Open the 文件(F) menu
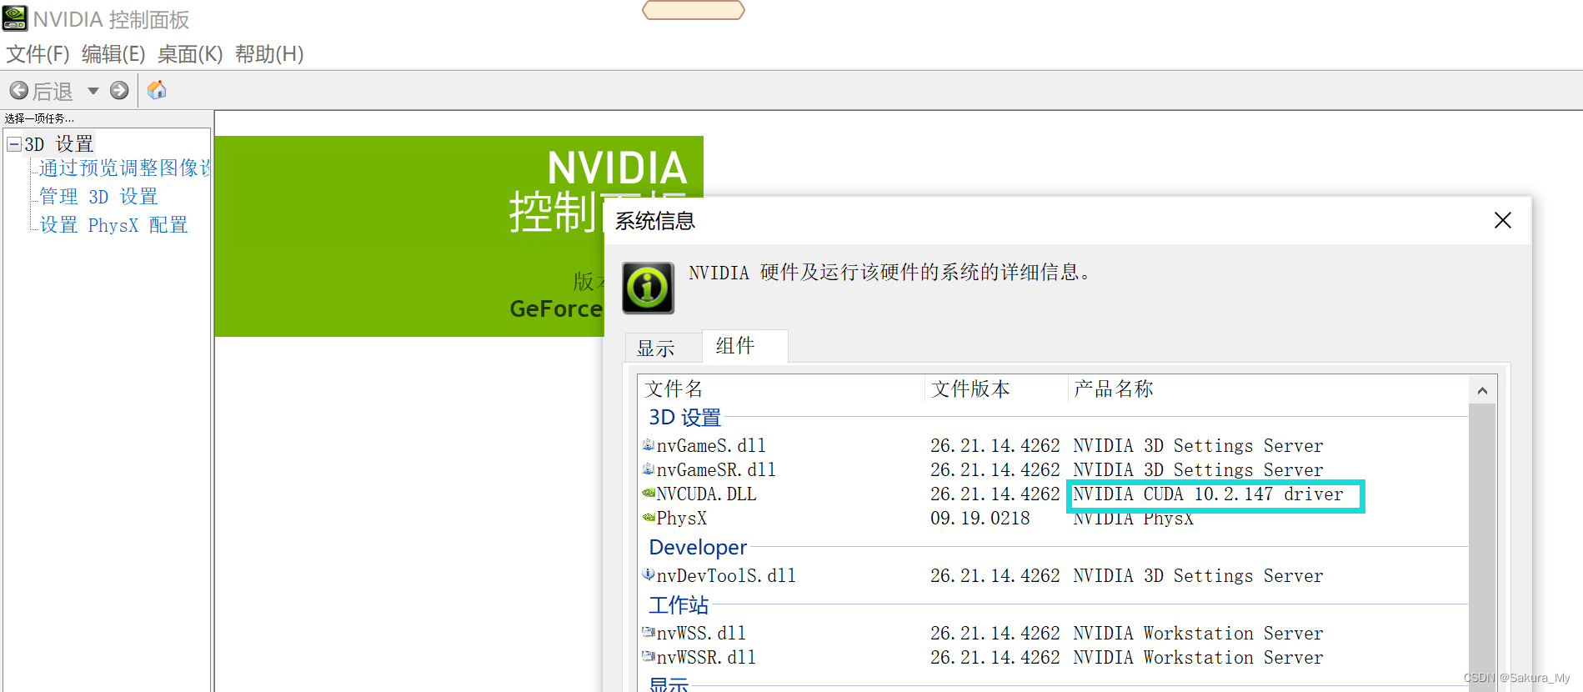The height and width of the screenshot is (692, 1583). pyautogui.click(x=38, y=54)
